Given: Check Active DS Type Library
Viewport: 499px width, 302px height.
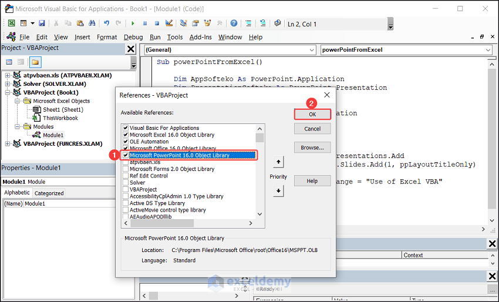Looking at the screenshot, I should 126,203.
